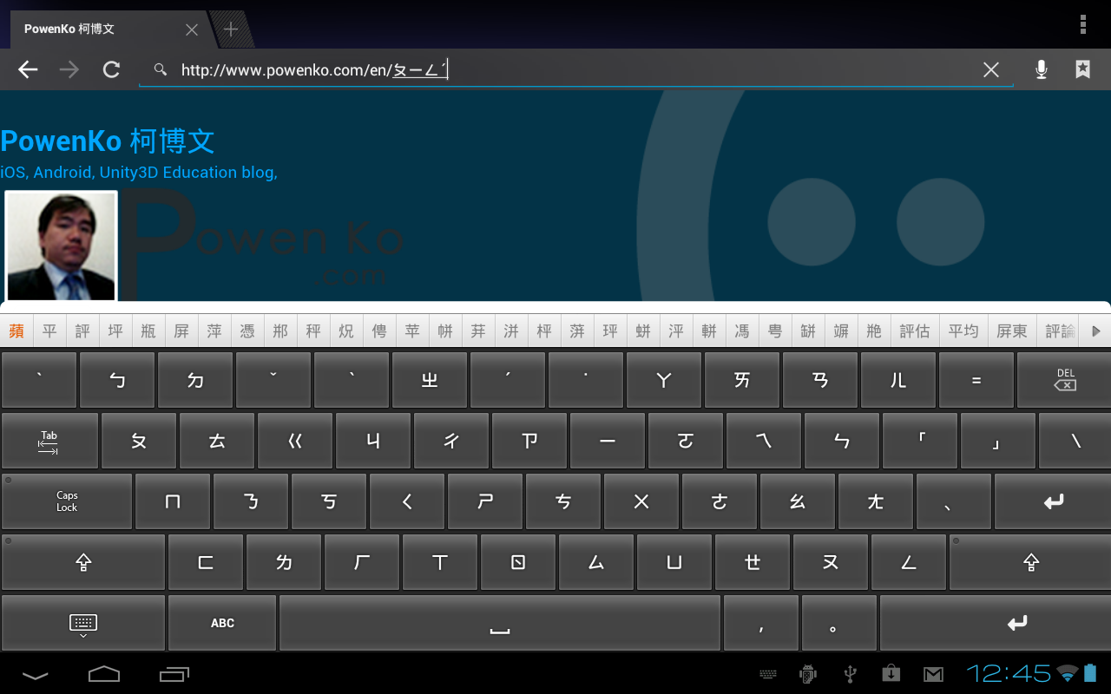1111x694 pixels.
Task: Click the browser forward arrow
Action: pos(69,70)
